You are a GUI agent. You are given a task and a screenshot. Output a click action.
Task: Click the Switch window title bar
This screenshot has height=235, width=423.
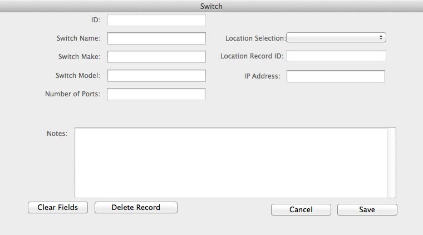pyautogui.click(x=211, y=6)
